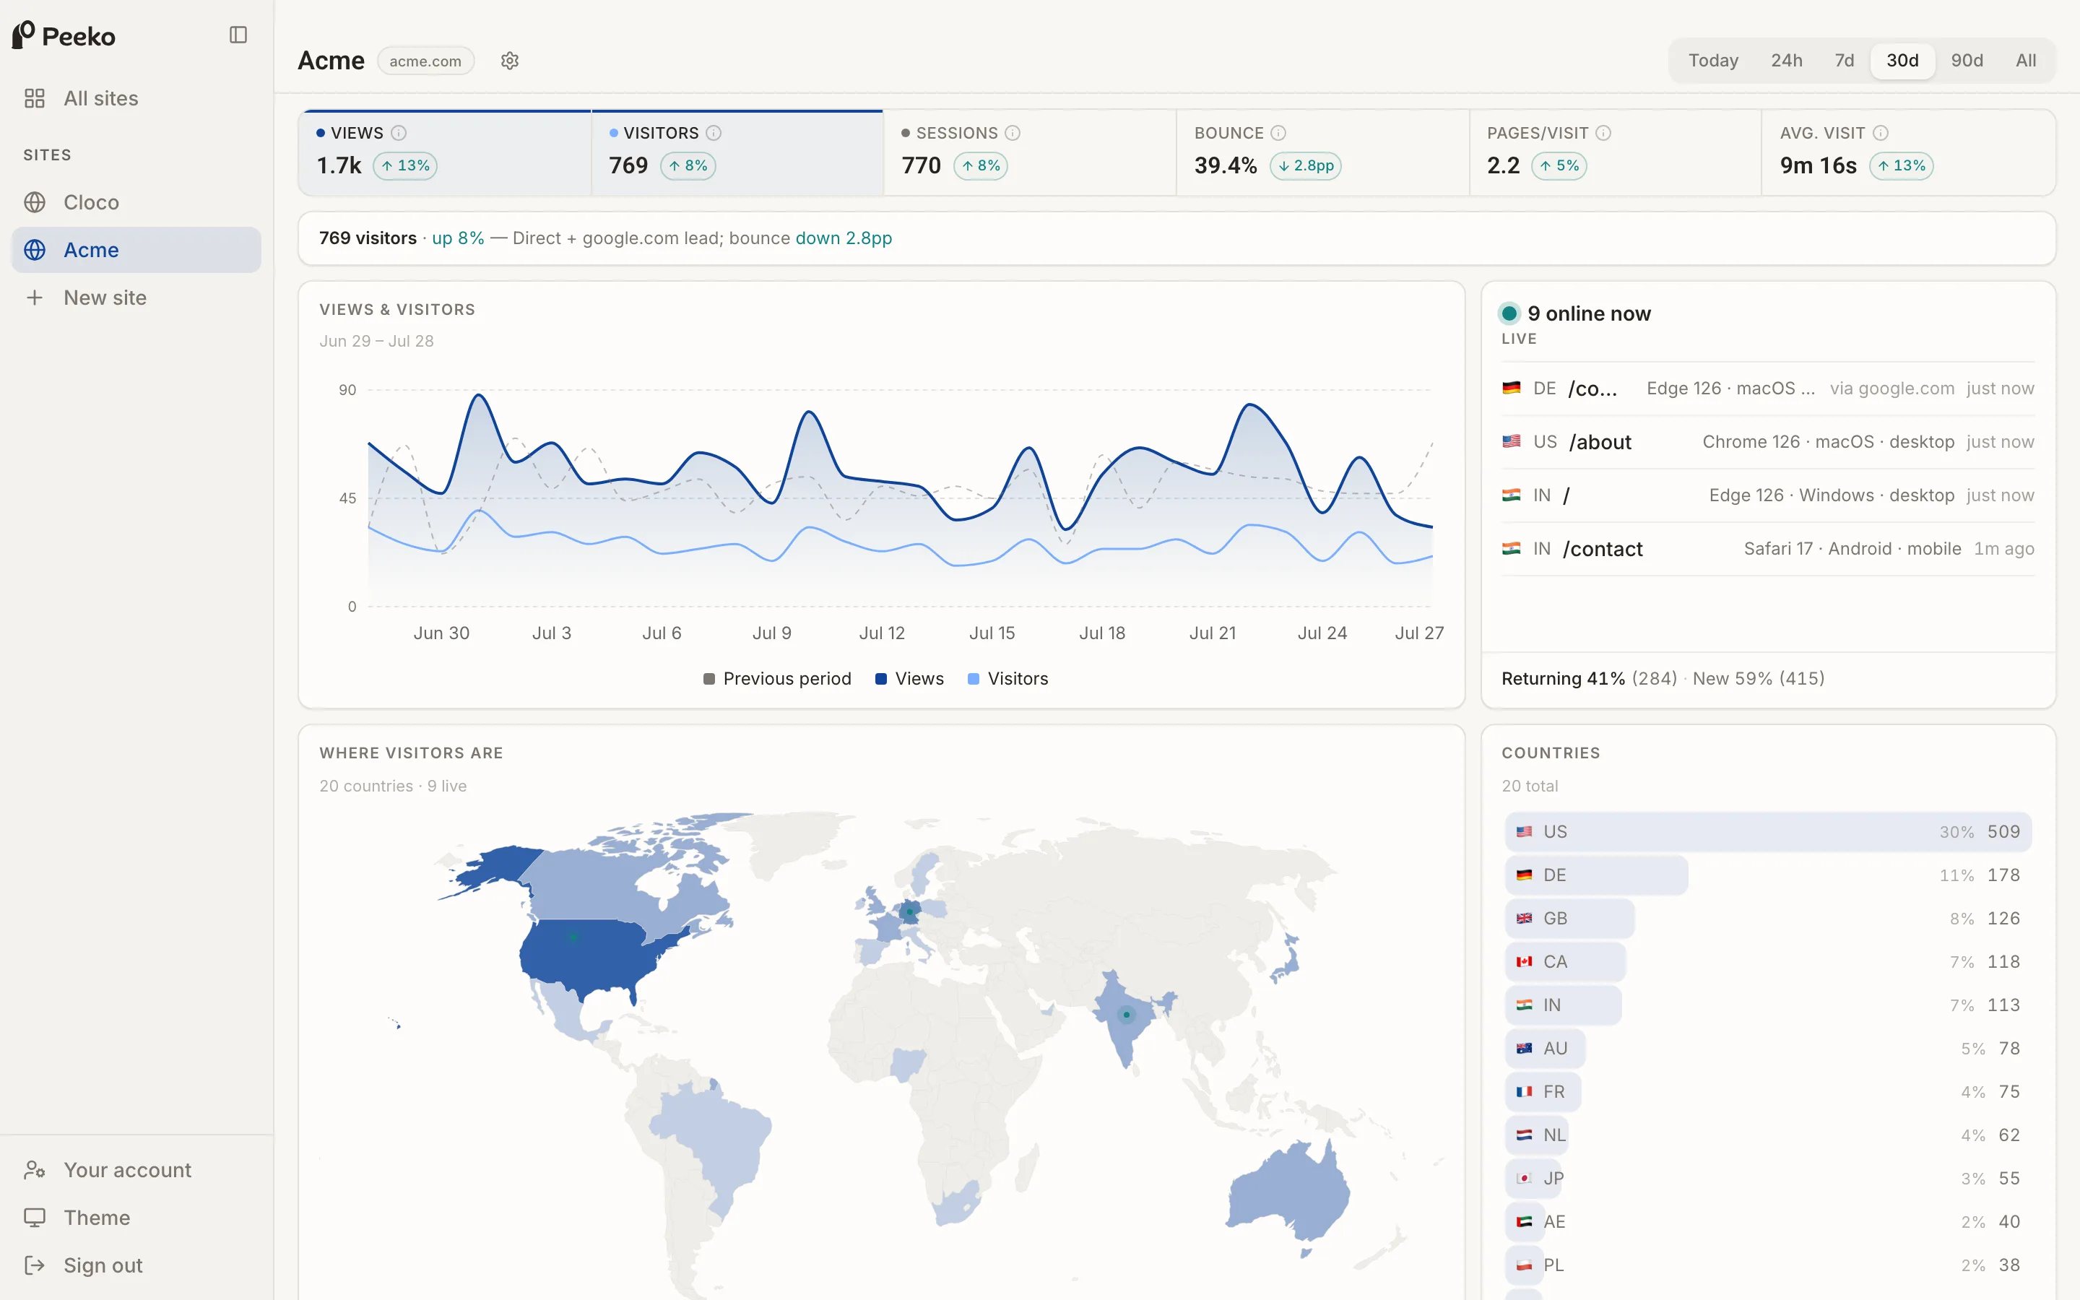
Task: Click the IN country bar row
Action: click(x=1768, y=1005)
